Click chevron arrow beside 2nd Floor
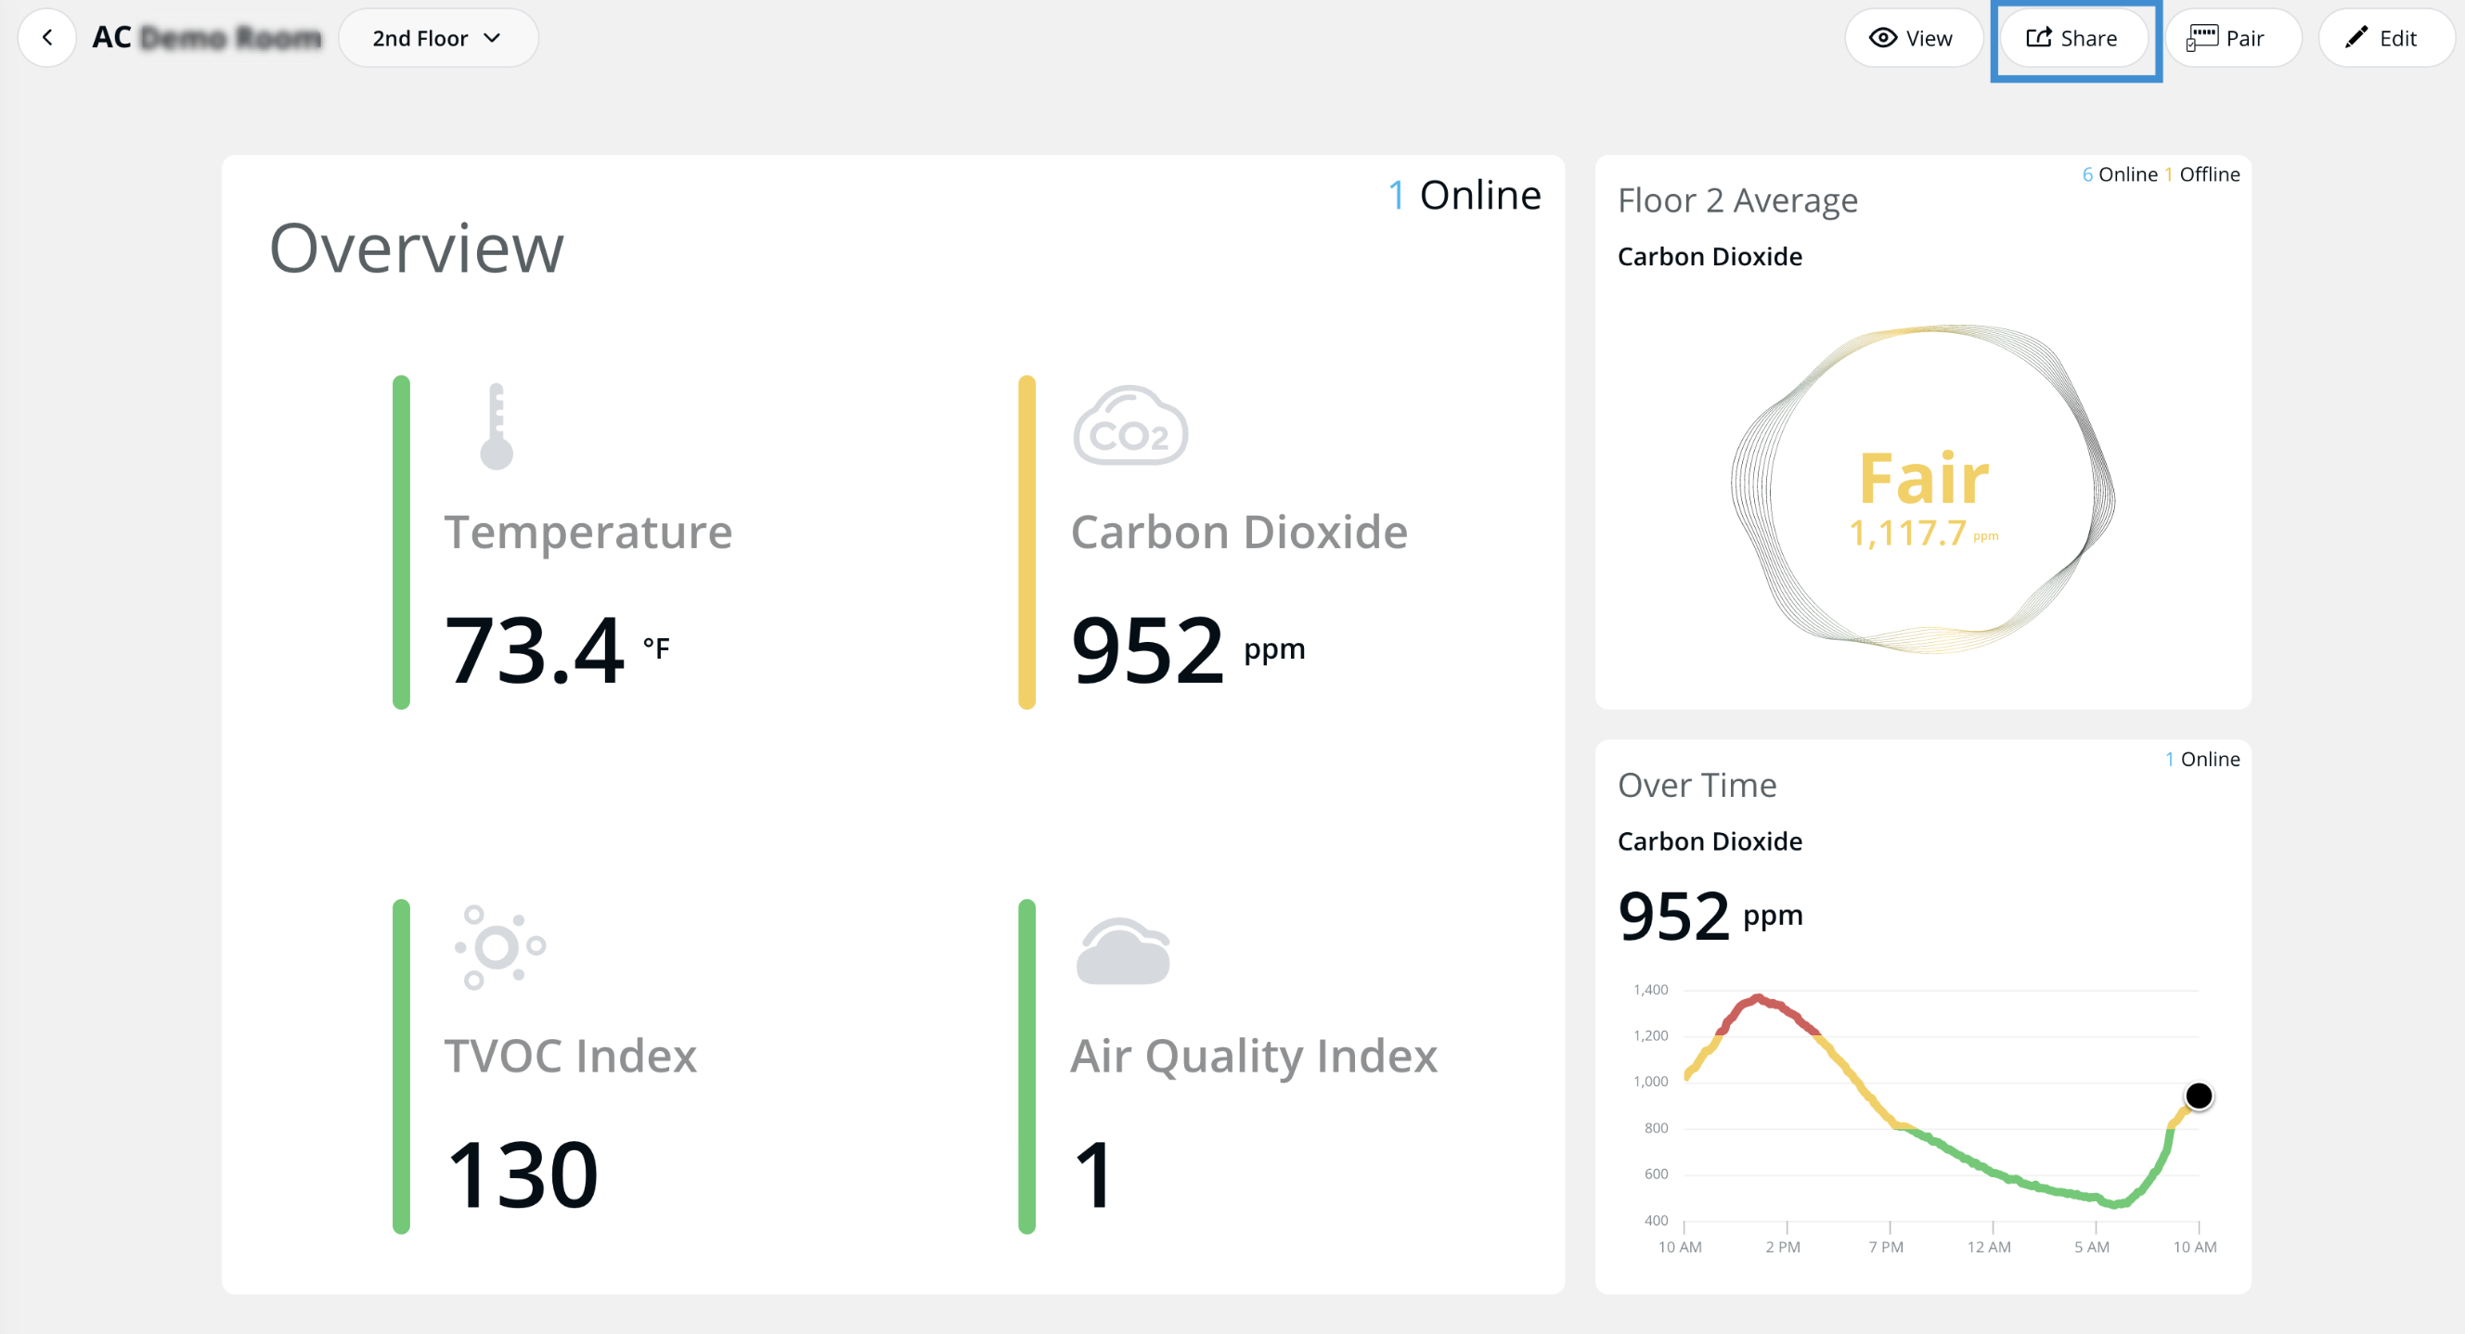This screenshot has width=2465, height=1334. pos(492,38)
